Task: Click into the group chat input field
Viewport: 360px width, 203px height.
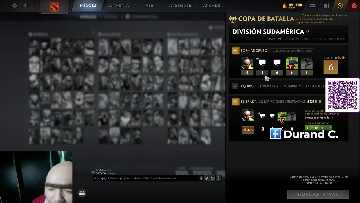Action: (x=152, y=178)
